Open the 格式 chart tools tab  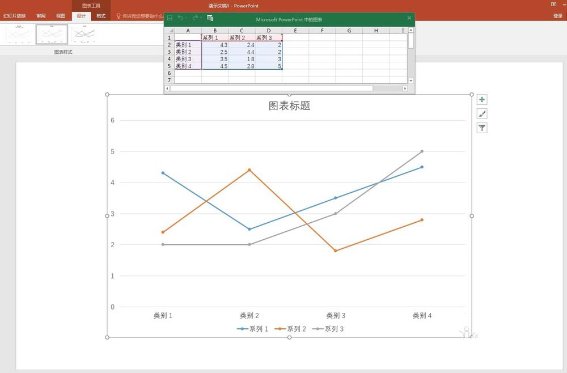coord(101,16)
